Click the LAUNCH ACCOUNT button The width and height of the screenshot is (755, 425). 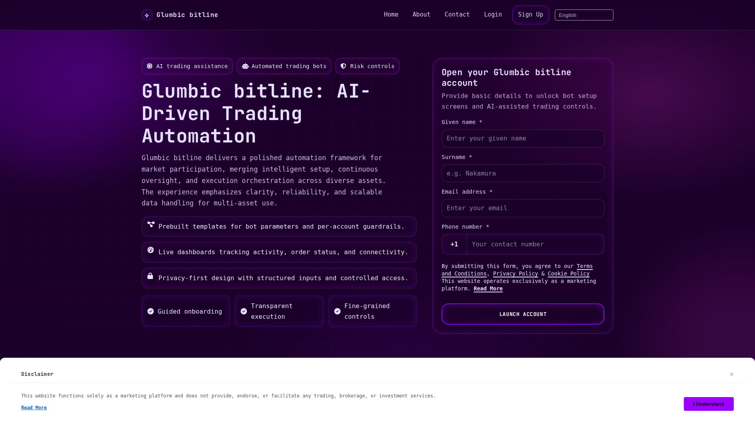click(523, 314)
